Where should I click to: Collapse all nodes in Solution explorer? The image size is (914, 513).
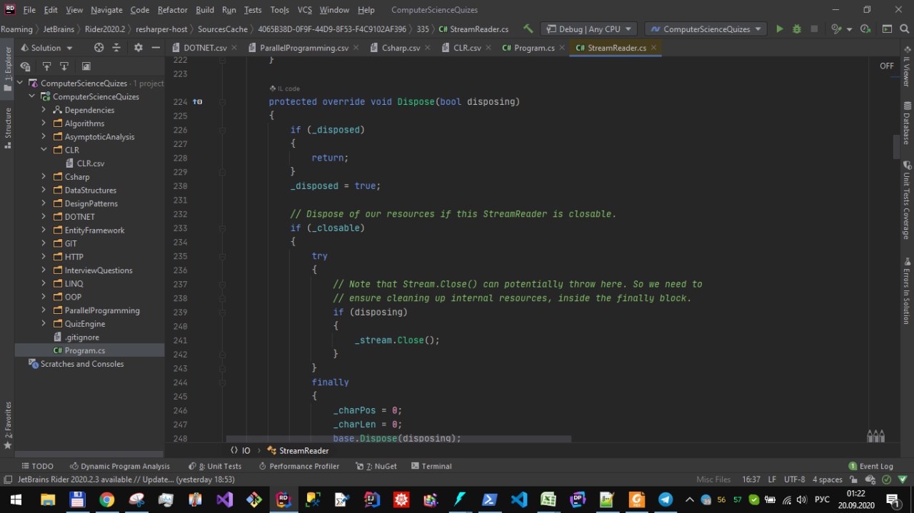pyautogui.click(x=118, y=48)
